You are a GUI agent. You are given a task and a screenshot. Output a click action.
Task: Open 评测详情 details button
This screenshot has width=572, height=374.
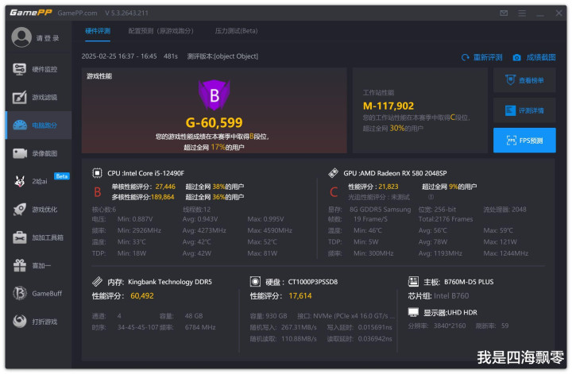pos(524,110)
